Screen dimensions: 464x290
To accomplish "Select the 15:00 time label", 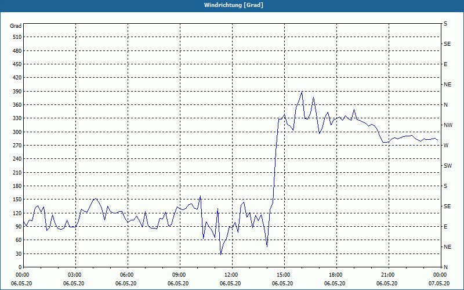I will click(284, 275).
